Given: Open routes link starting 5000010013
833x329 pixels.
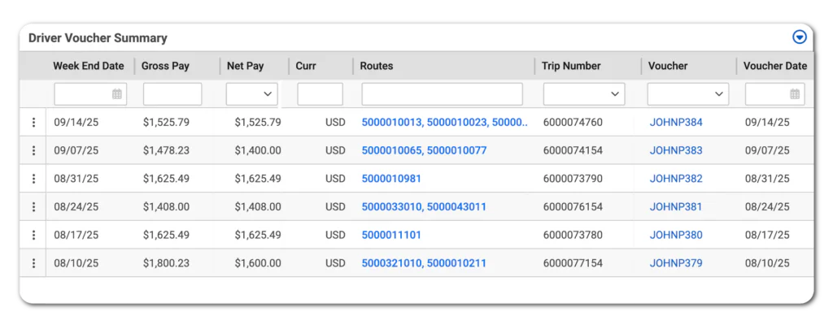Looking at the screenshot, I should tap(445, 123).
